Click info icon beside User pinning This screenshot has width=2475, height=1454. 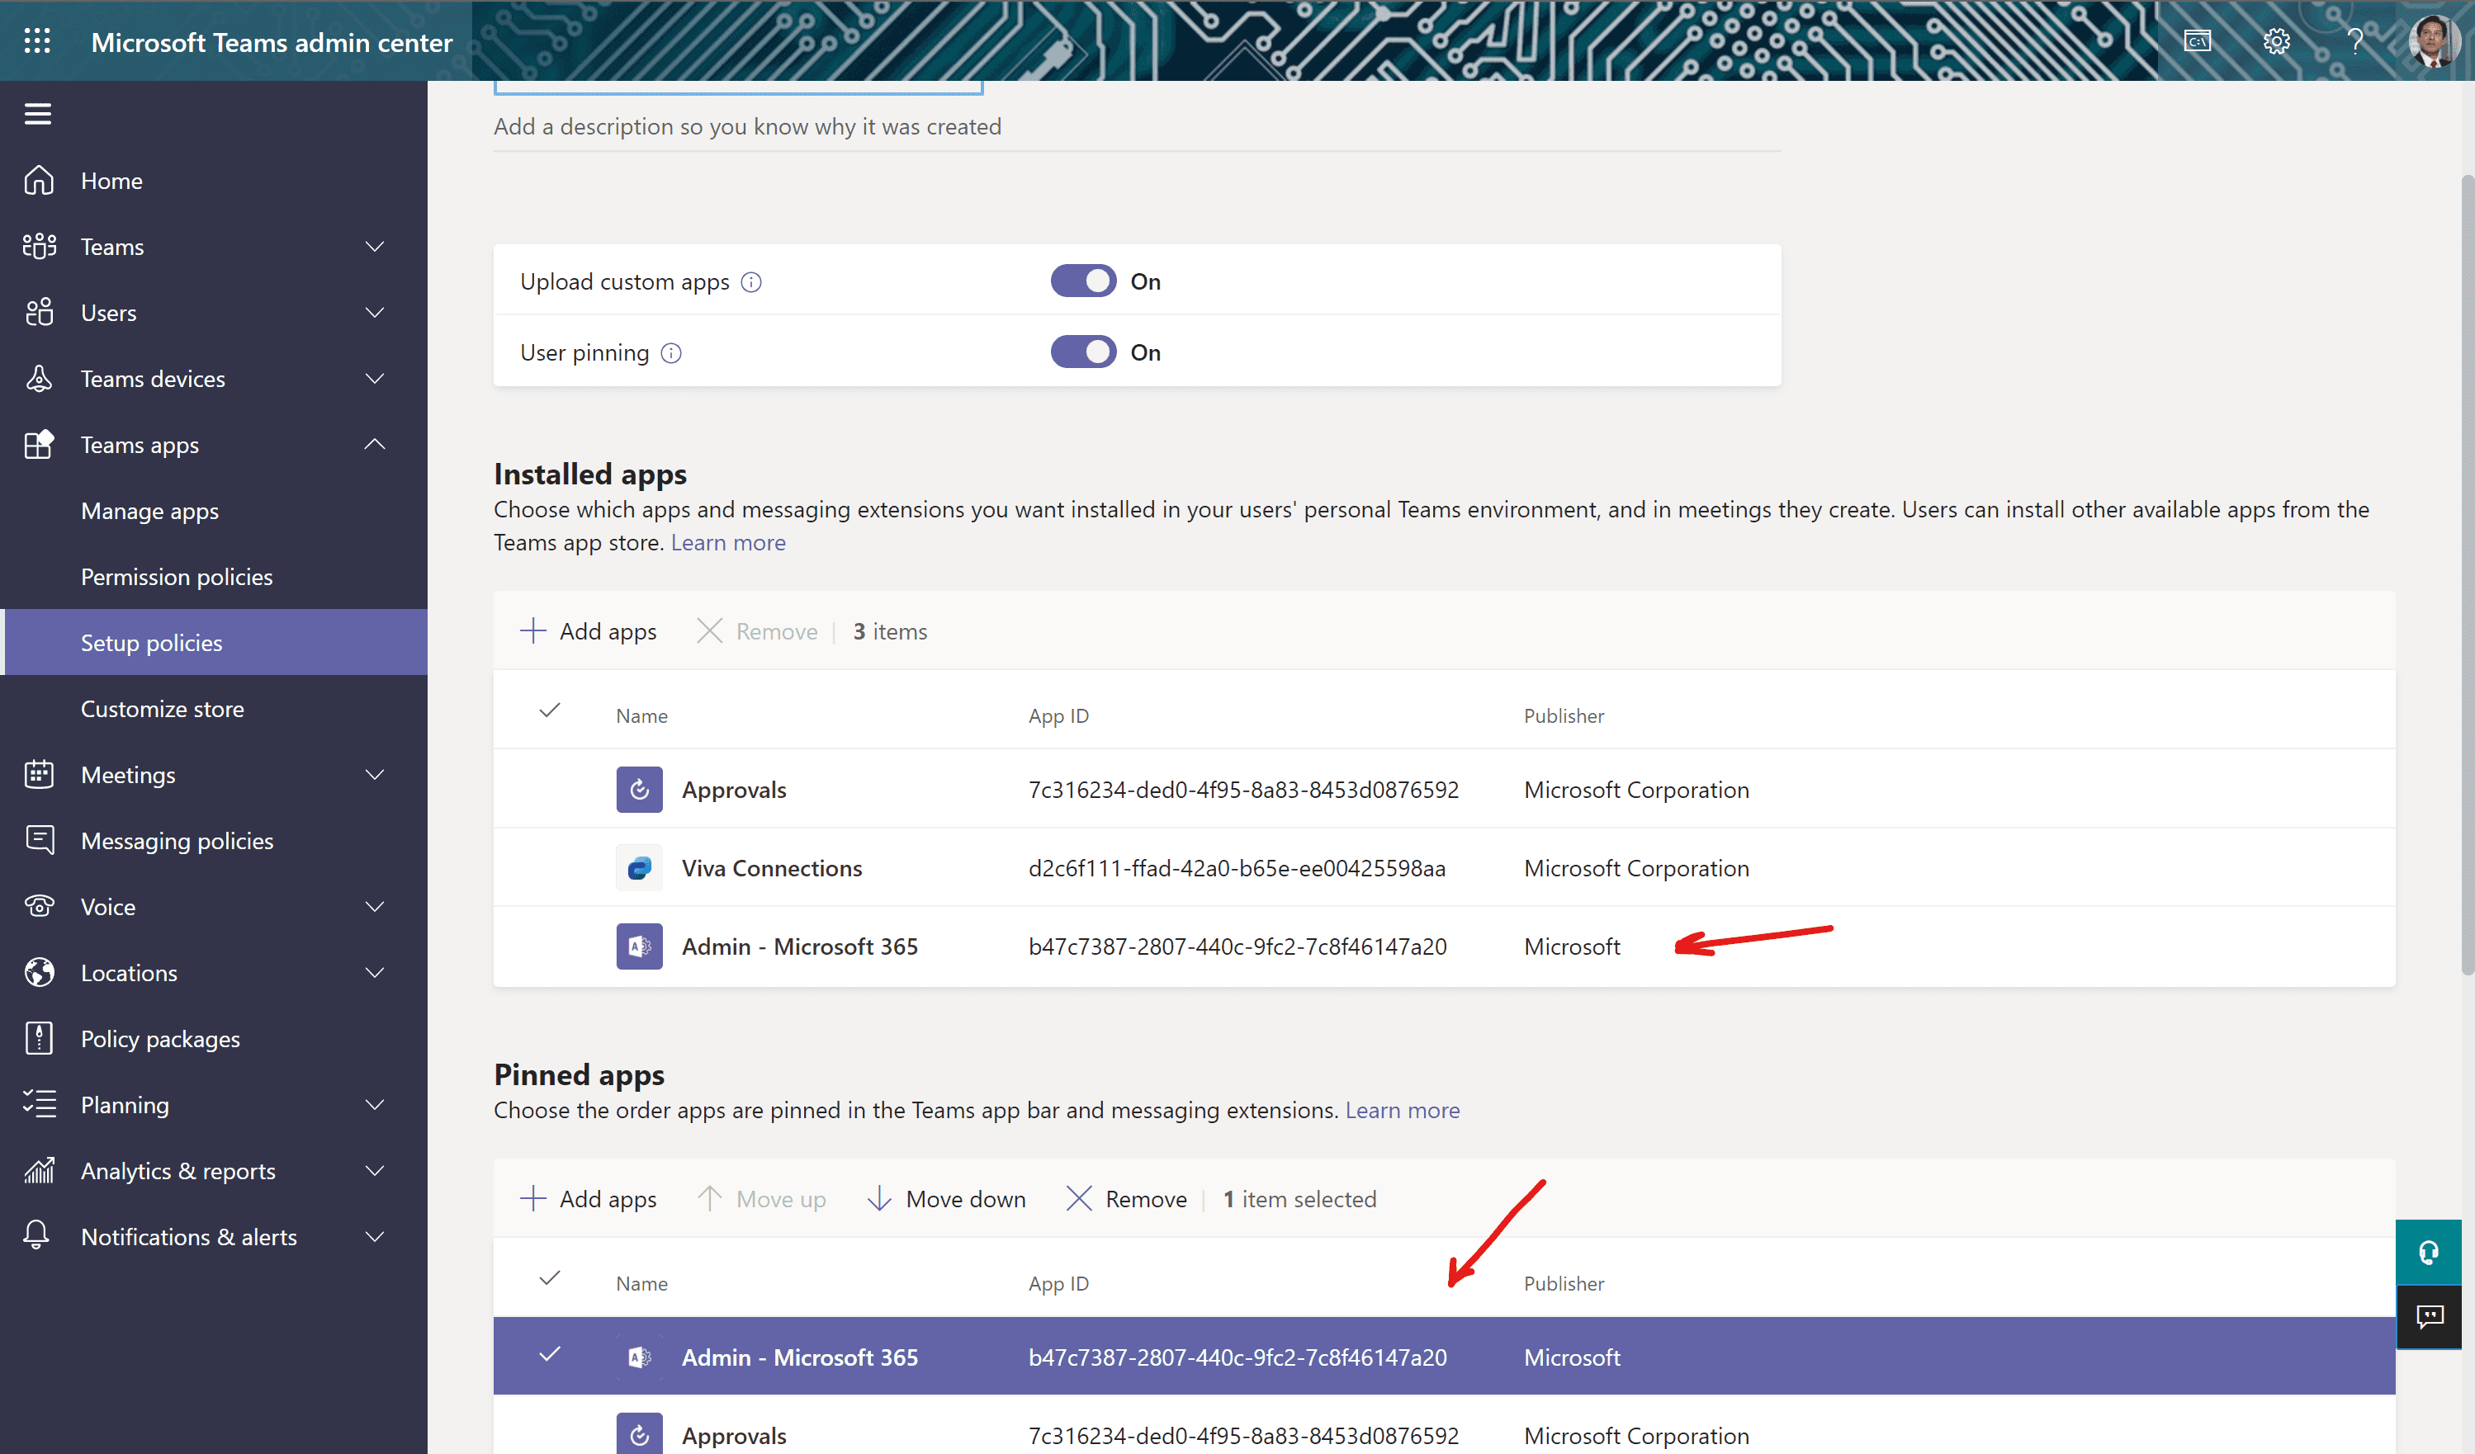point(671,353)
